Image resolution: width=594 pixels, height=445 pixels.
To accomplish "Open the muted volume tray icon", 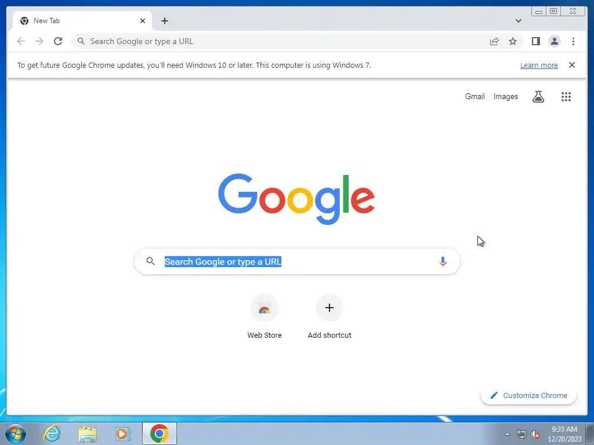I will coord(535,435).
